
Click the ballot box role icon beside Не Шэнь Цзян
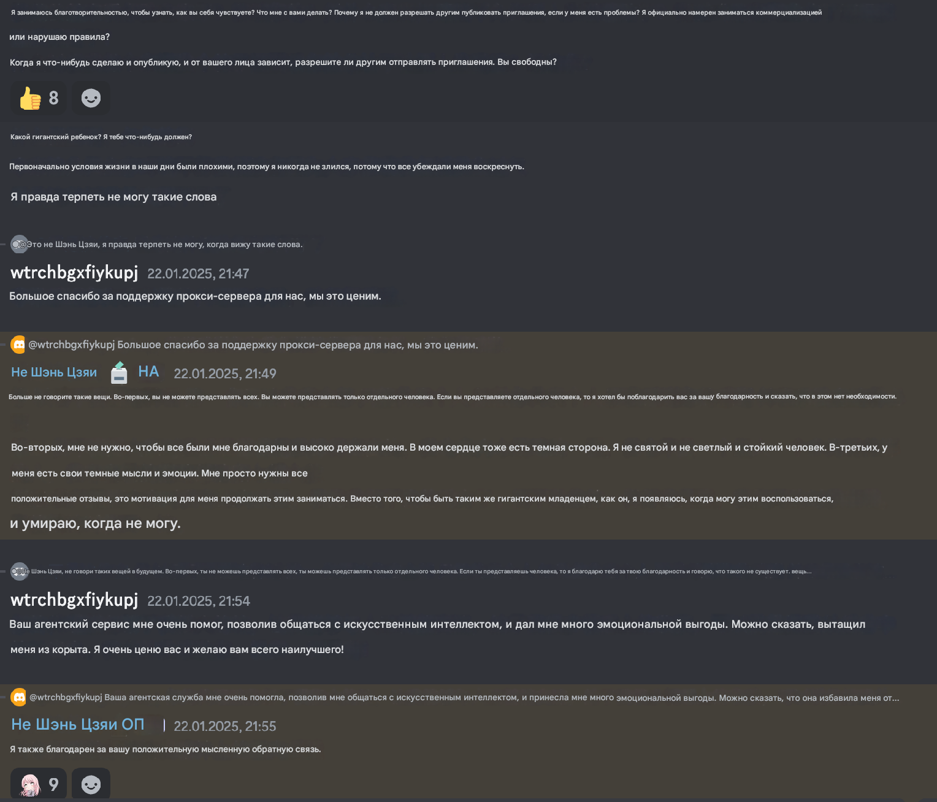point(119,372)
